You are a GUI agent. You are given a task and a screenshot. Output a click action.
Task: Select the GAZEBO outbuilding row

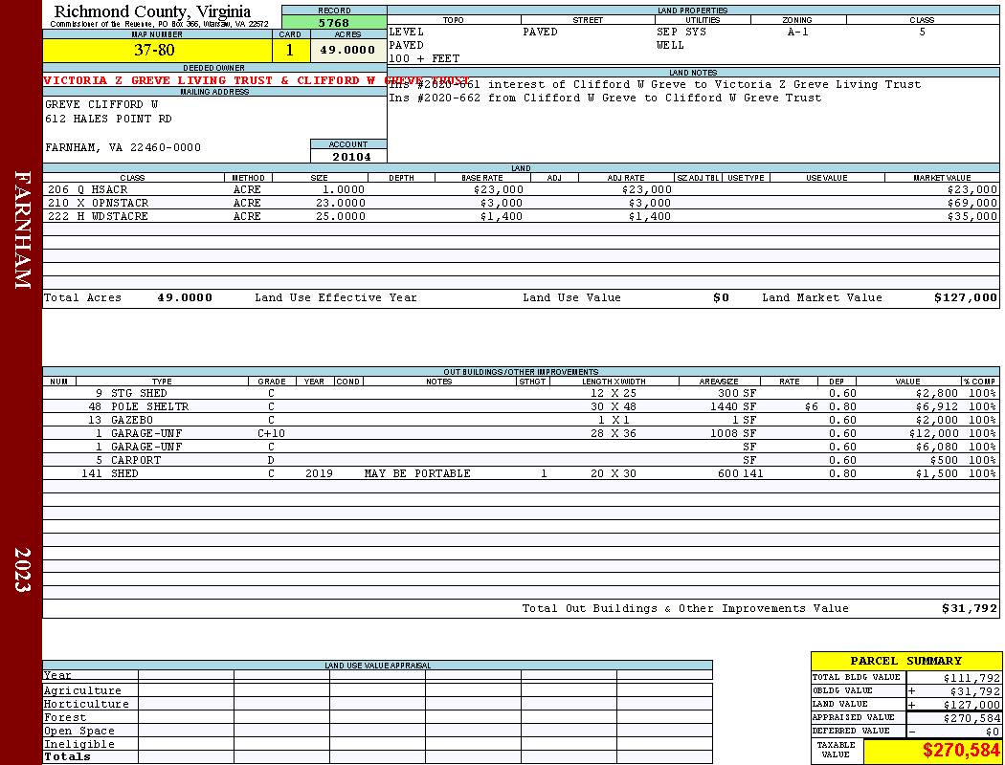521,420
